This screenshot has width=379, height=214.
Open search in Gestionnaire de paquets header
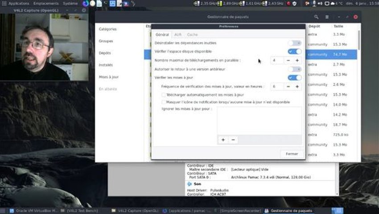(316, 17)
